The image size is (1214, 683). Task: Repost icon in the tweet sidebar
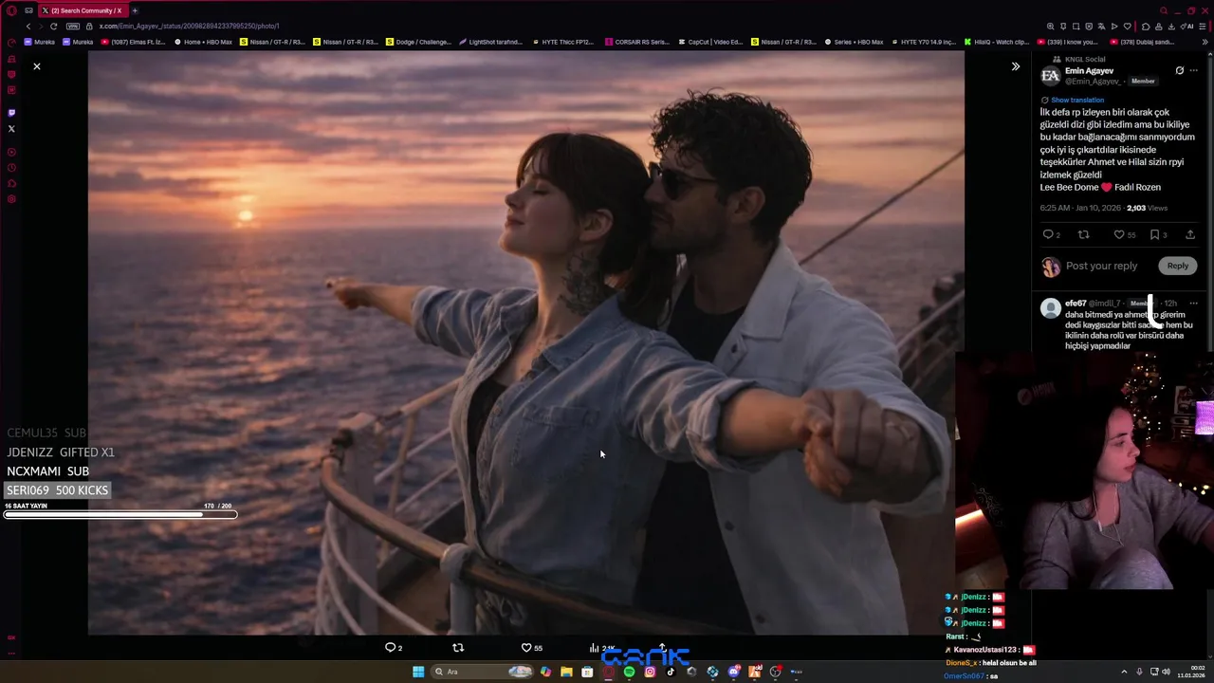(1083, 234)
